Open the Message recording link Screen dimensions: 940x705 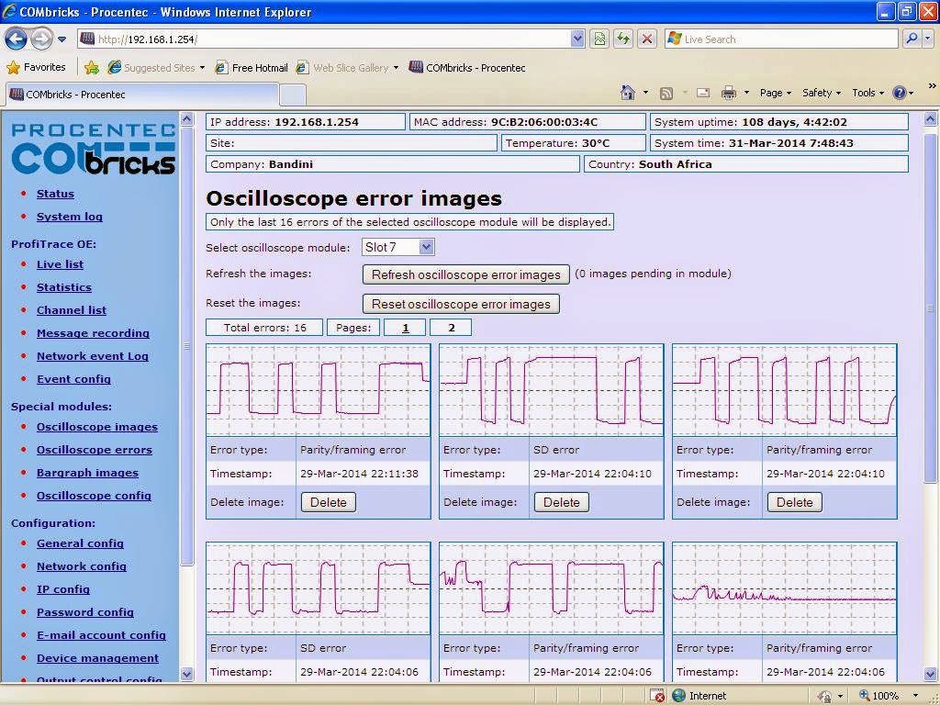tap(93, 333)
